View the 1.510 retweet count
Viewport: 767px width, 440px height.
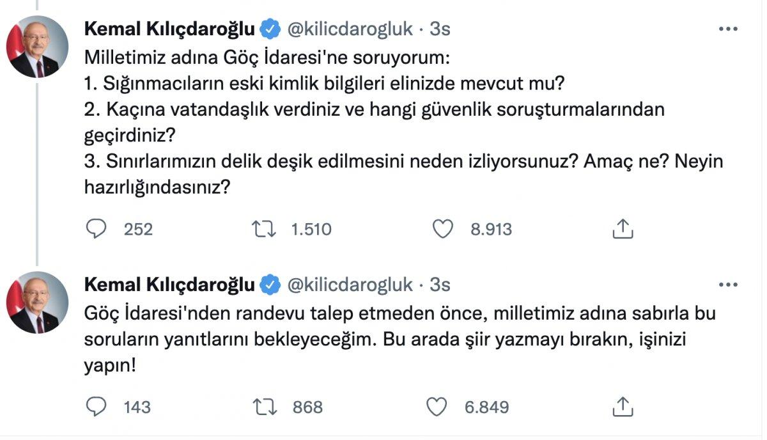coord(311,229)
